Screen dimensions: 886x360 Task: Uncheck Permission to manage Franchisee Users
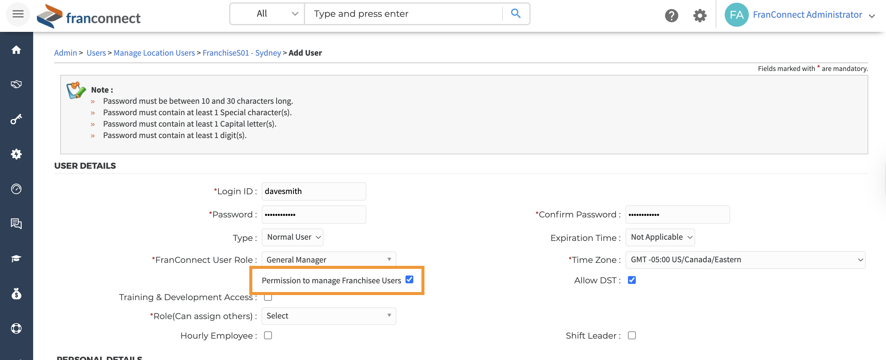(409, 279)
